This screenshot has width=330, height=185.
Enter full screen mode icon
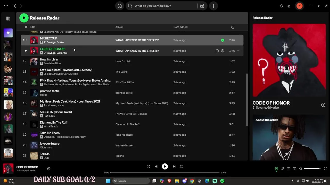coord(326,169)
